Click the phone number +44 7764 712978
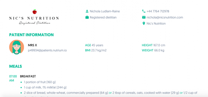The height and width of the screenshot is (97, 208). click(x=158, y=11)
